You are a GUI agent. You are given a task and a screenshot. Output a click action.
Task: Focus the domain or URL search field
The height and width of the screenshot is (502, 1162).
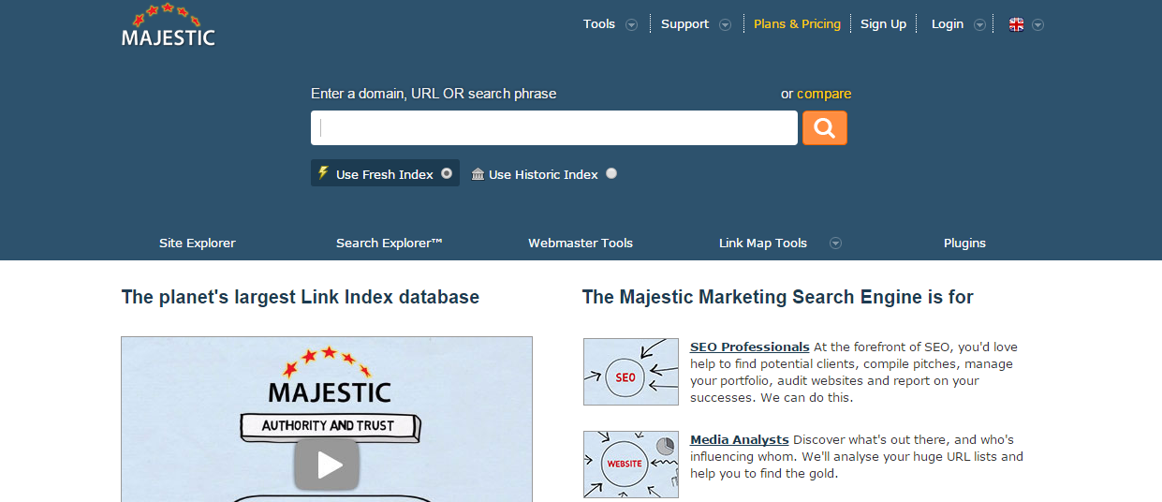(554, 128)
